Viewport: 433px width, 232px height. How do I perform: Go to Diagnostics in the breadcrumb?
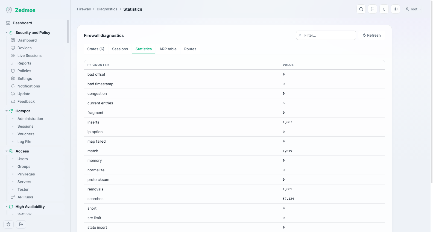(x=107, y=9)
